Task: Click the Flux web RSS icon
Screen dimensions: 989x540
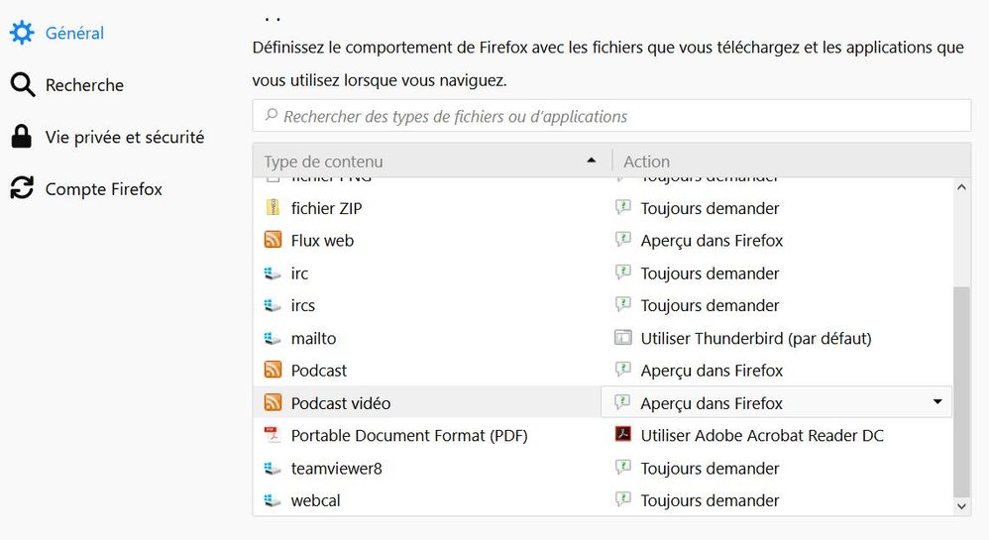Action: [274, 241]
